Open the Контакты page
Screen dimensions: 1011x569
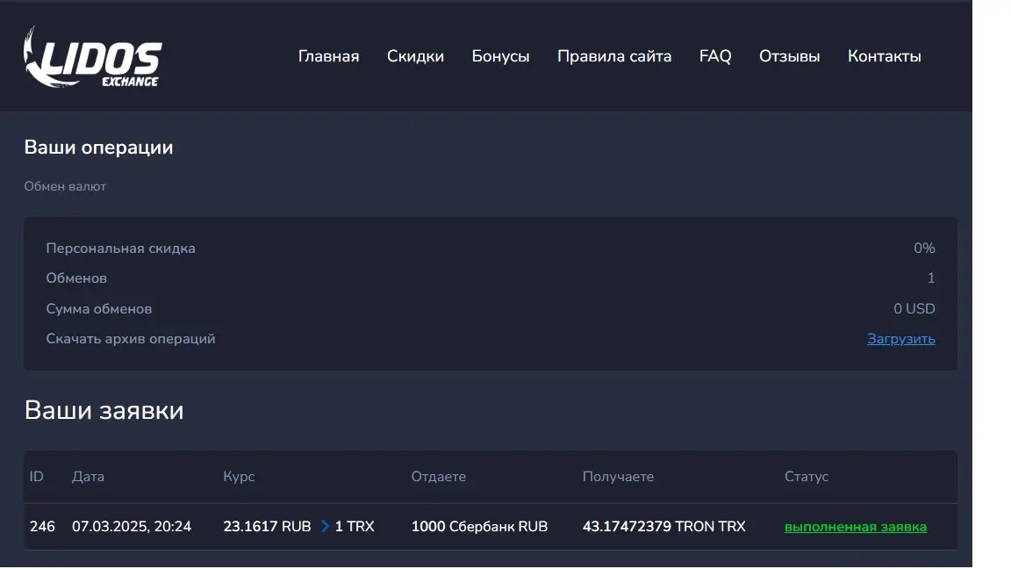(884, 56)
